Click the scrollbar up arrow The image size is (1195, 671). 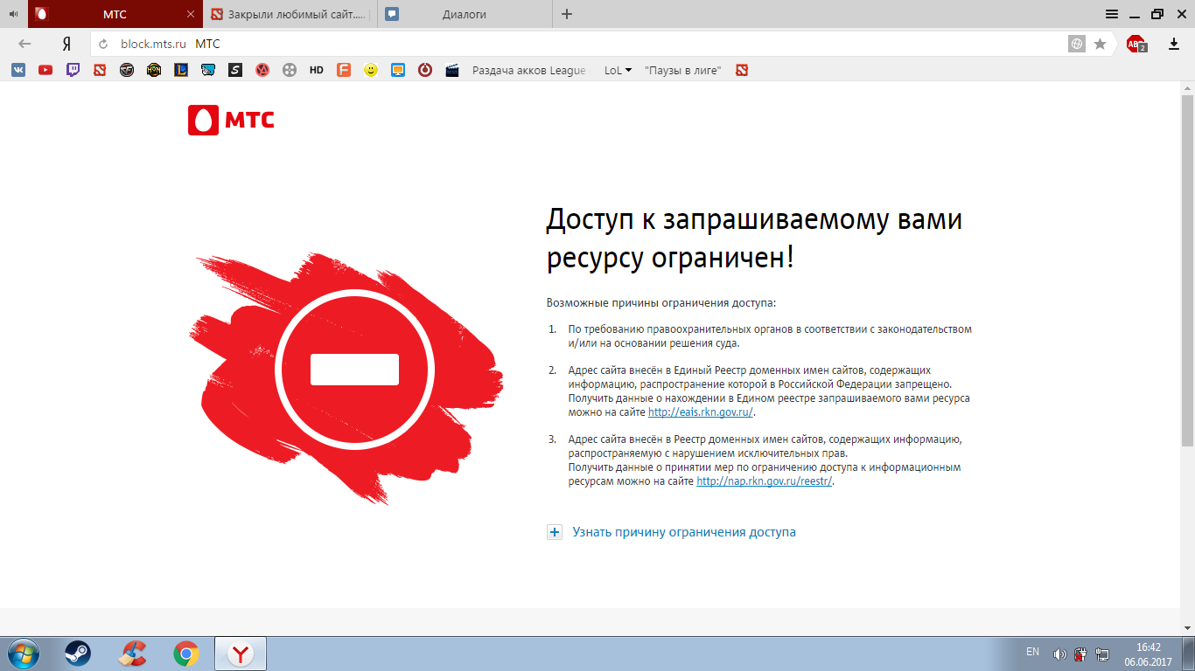1187,89
